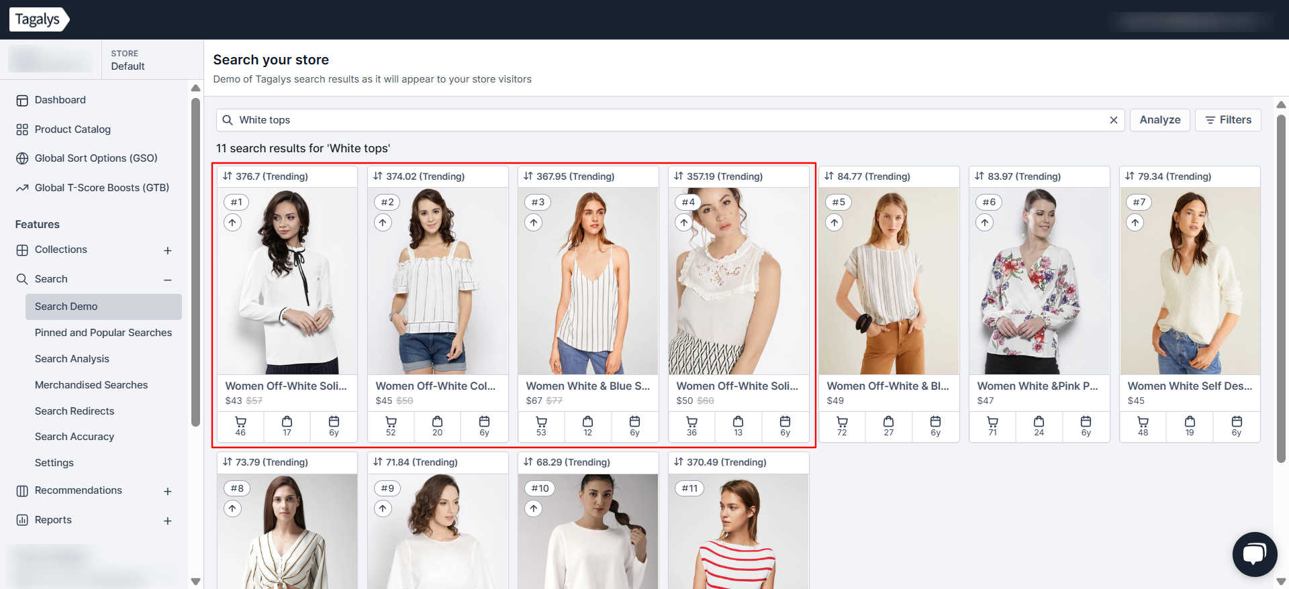Clear the search box with the X icon

(x=1113, y=120)
